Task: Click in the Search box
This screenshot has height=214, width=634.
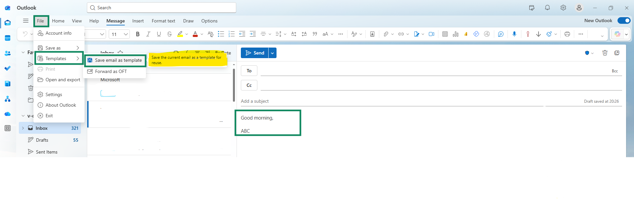Action: coord(162,8)
